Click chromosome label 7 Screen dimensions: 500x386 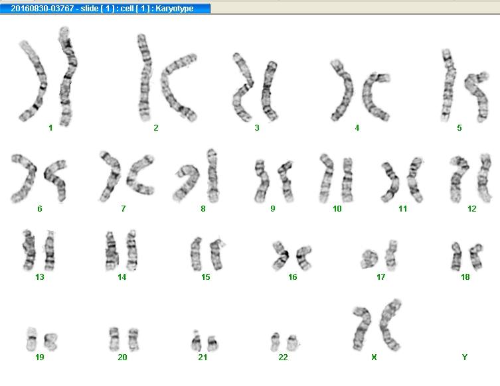click(124, 209)
